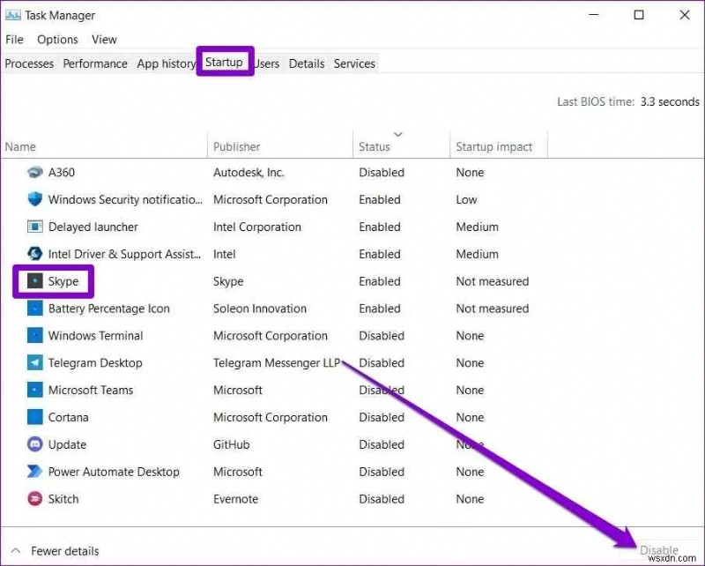
Task: Click the Telegram Desktop icon
Action: pyautogui.click(x=33, y=362)
